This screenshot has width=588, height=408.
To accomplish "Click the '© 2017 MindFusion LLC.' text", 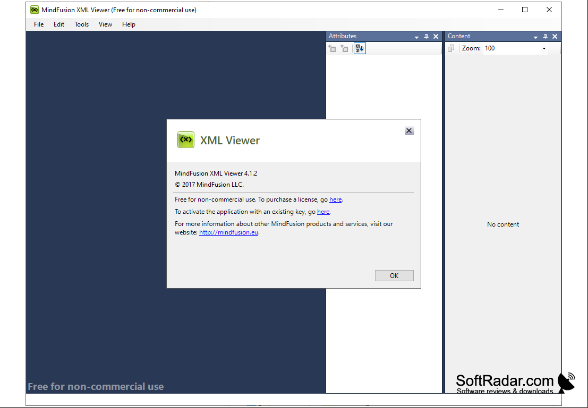I will (x=209, y=185).
